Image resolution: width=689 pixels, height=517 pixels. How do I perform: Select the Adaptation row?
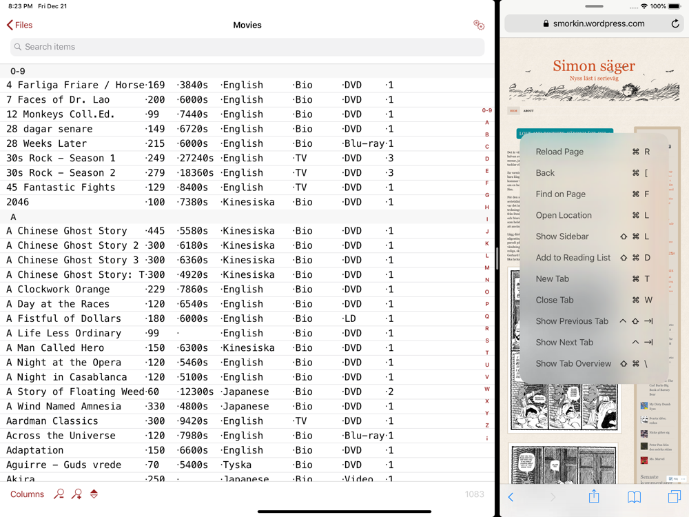pyautogui.click(x=247, y=450)
